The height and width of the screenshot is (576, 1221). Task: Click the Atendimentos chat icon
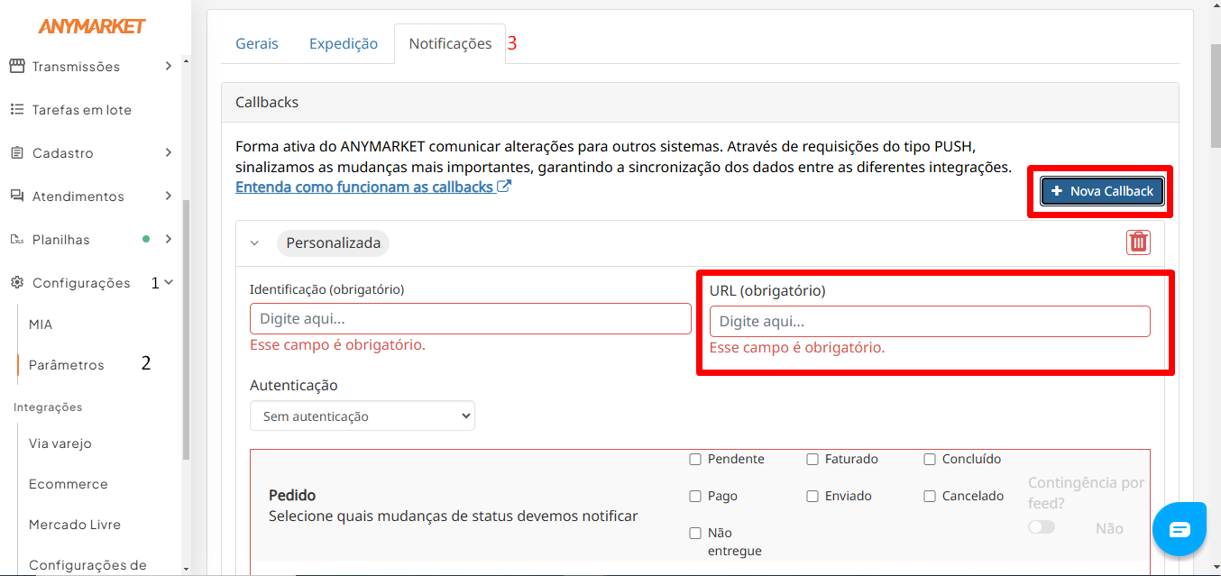click(16, 196)
